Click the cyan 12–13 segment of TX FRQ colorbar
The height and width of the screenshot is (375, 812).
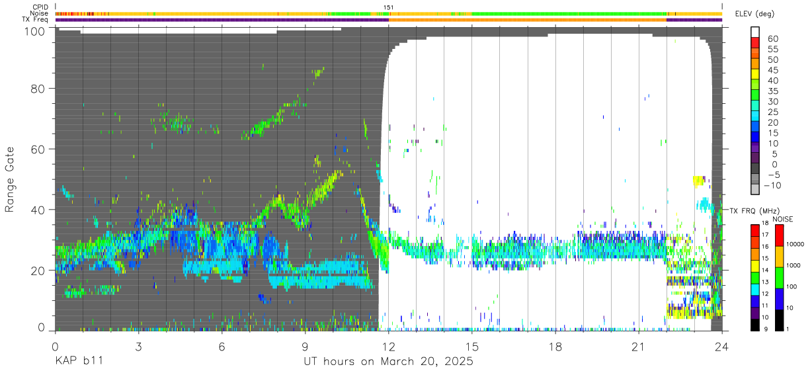tap(756, 289)
